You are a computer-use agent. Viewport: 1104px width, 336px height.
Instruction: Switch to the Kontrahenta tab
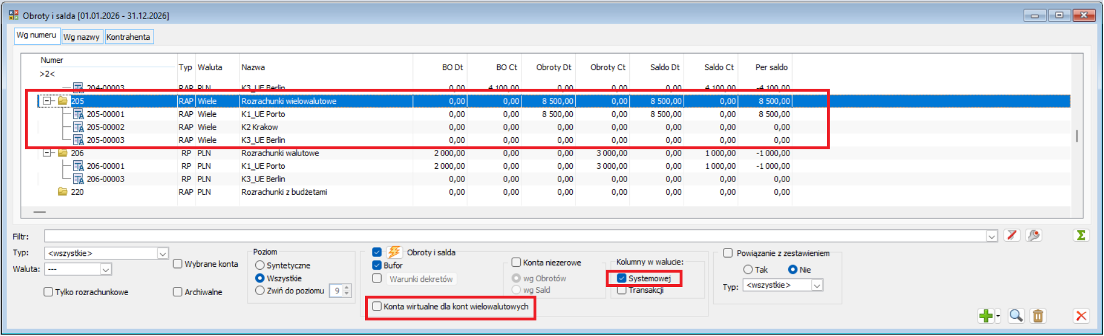click(x=128, y=37)
